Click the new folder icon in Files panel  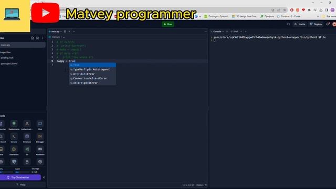tap(37, 38)
